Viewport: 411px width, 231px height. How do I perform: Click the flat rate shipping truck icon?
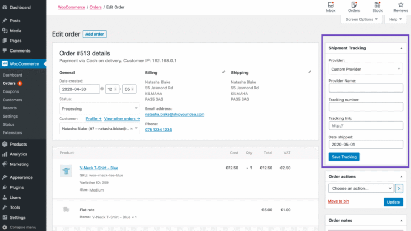[66, 209]
